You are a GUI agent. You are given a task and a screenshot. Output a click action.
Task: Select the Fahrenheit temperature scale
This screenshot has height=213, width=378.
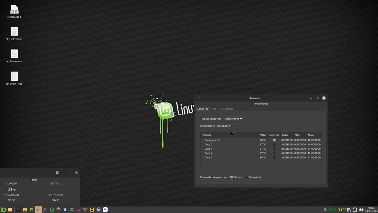[x=247, y=177]
